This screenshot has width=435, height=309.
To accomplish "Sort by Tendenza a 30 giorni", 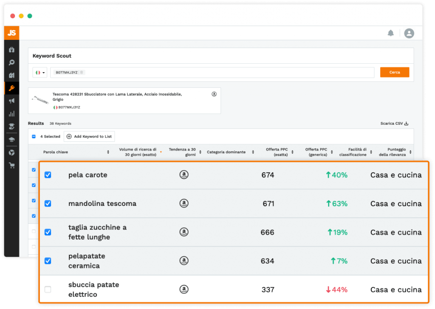I will 201,152.
